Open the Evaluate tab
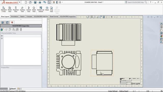The width and height of the screenshot is (163, 92). pos(29,16)
